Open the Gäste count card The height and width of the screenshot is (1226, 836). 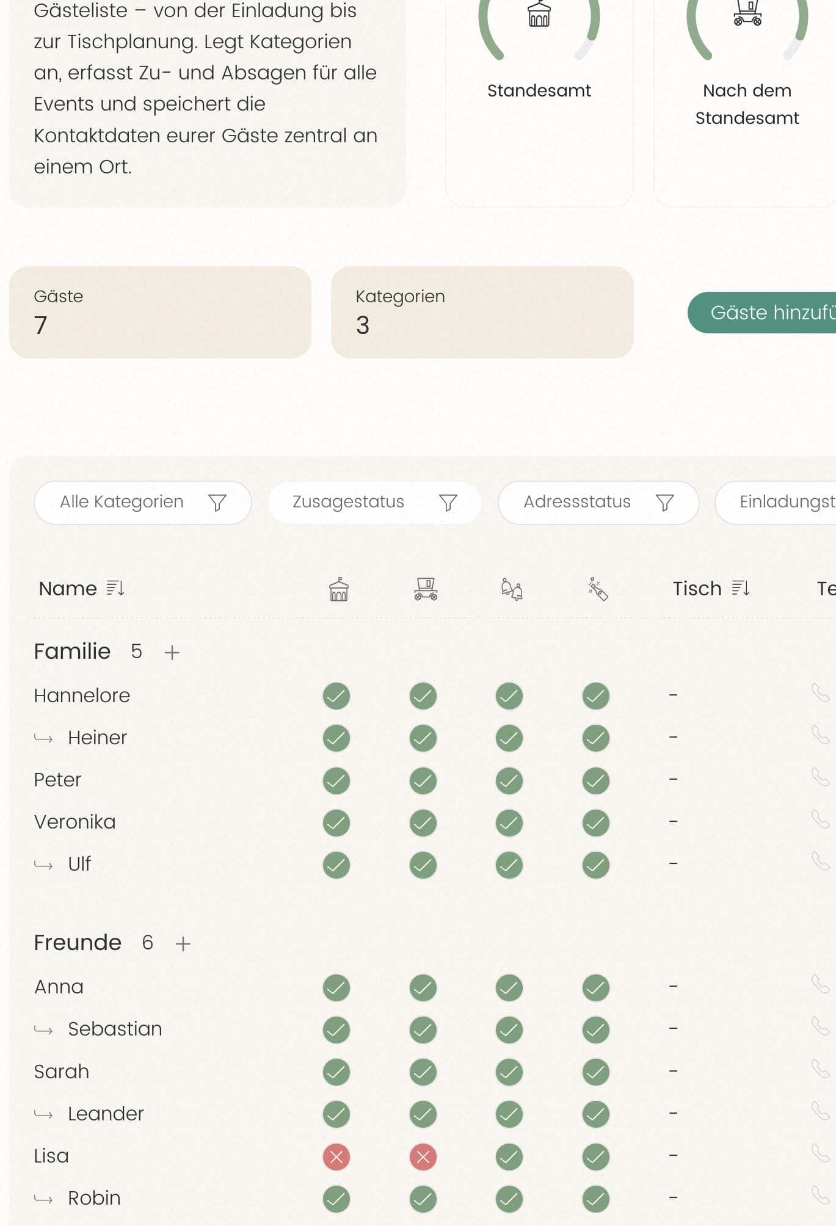point(160,312)
